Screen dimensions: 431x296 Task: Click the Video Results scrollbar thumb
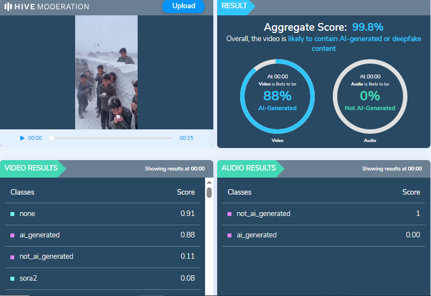pos(209,192)
